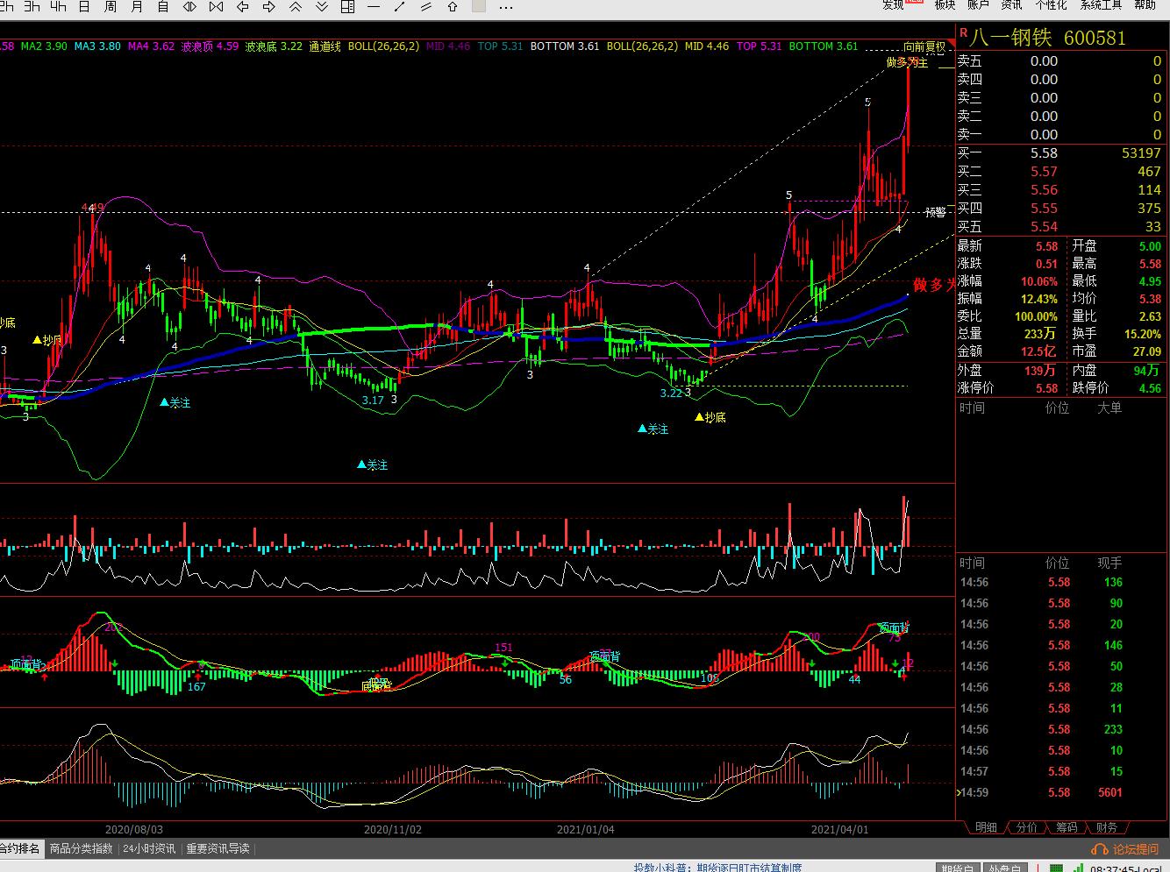
Task: Click the 波浪顶 4.59 indicator label
Action: coord(209,46)
